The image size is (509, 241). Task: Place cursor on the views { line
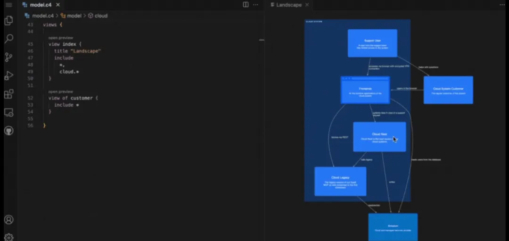point(52,25)
